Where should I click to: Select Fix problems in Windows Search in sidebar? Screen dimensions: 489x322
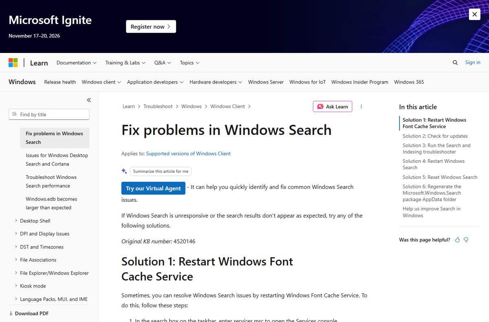(x=55, y=138)
